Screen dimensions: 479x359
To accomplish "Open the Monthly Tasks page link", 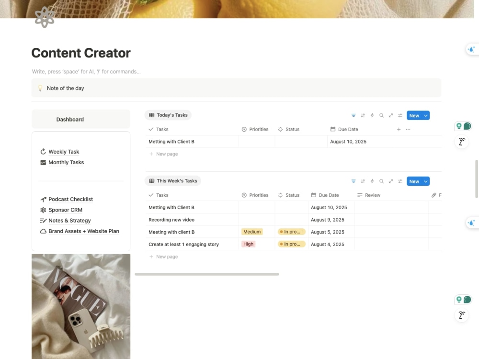I will coord(66,162).
